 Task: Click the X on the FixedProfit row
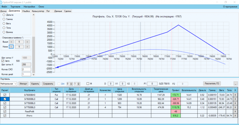(235, 112)
